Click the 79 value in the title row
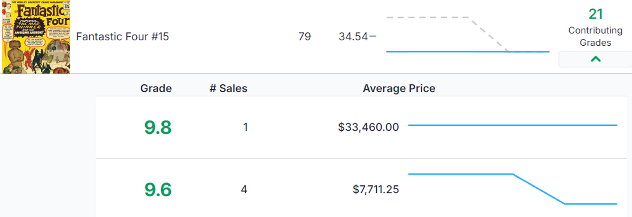 pos(305,36)
